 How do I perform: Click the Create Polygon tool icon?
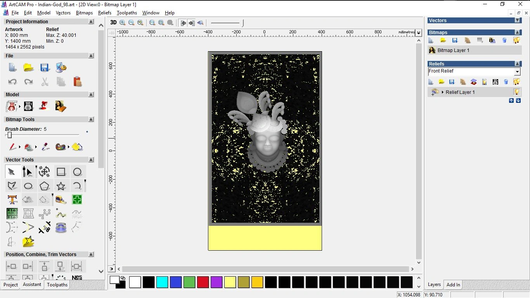coord(45,186)
